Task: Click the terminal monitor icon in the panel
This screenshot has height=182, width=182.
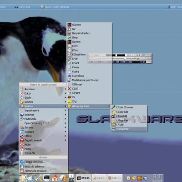Action: [46, 178]
